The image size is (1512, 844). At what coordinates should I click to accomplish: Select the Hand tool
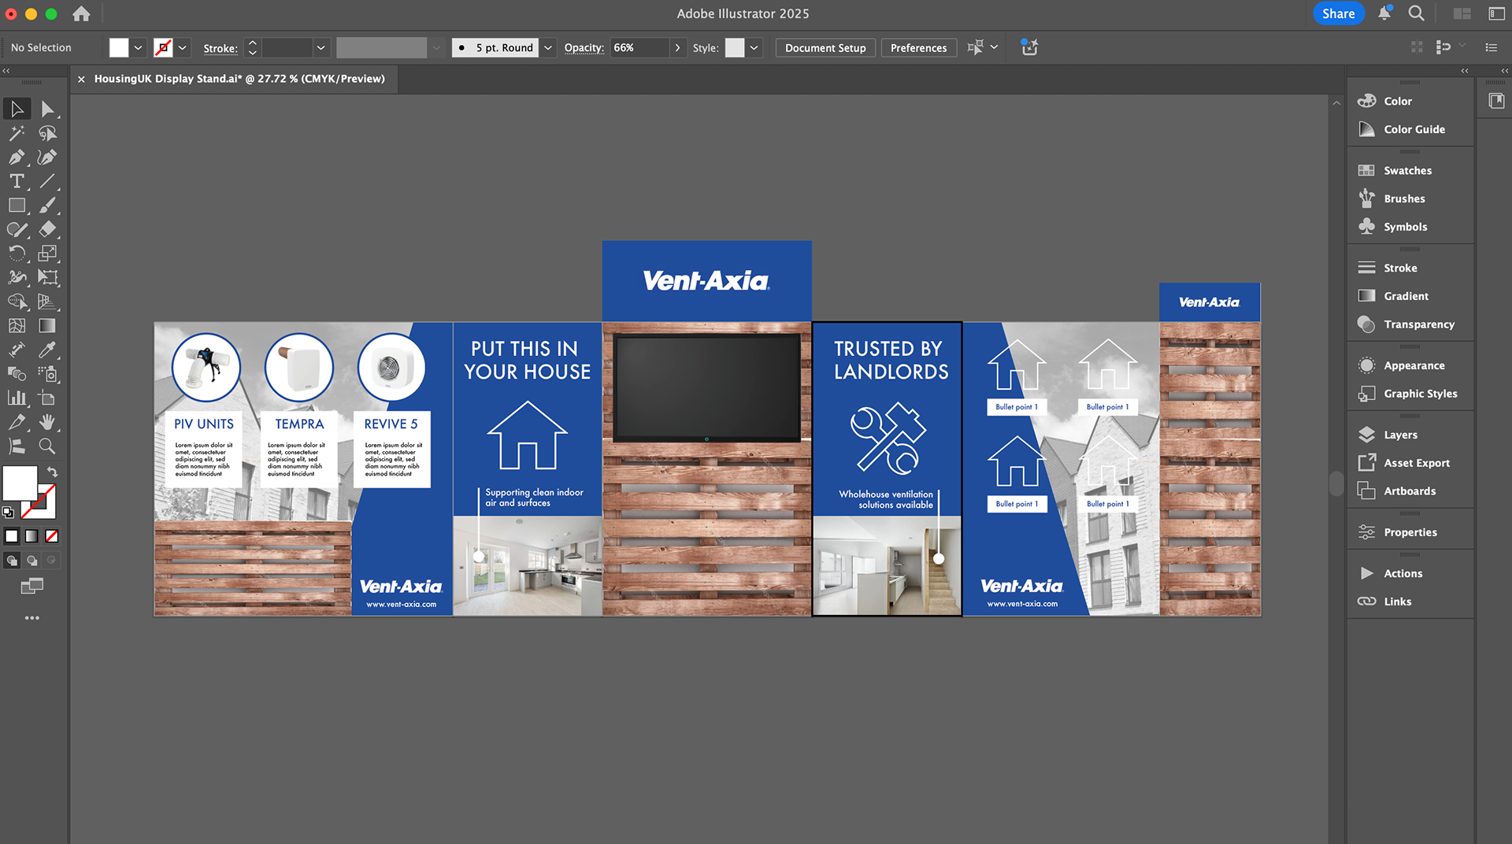[x=47, y=422]
